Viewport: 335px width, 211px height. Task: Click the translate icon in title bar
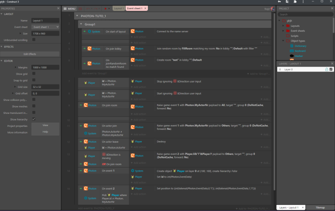click(x=287, y=2)
